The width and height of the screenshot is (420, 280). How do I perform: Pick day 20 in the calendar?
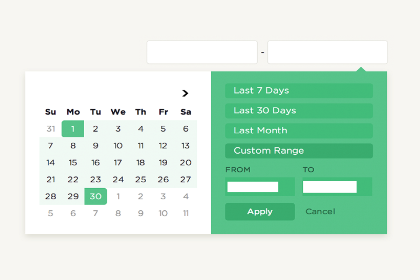pyautogui.click(x=185, y=163)
